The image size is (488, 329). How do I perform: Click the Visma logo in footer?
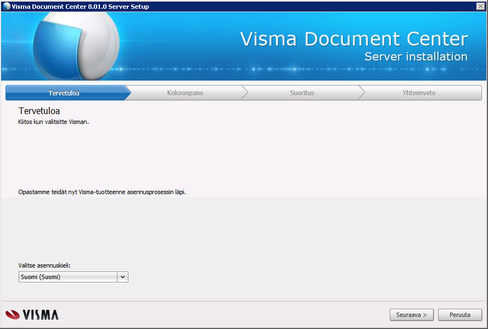pyautogui.click(x=32, y=315)
